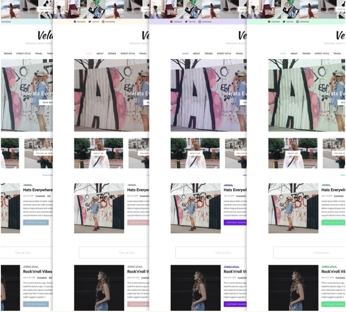Open Rock'n'roll title on green-themed page
This screenshot has height=312, width=346.
(x=333, y=272)
